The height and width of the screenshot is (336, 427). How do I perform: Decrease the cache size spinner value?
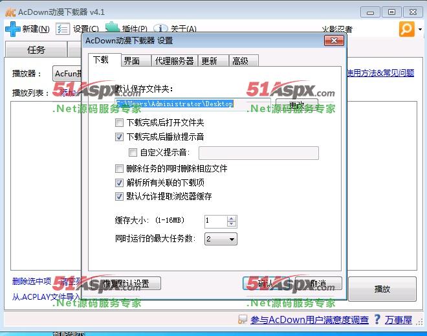232,224
